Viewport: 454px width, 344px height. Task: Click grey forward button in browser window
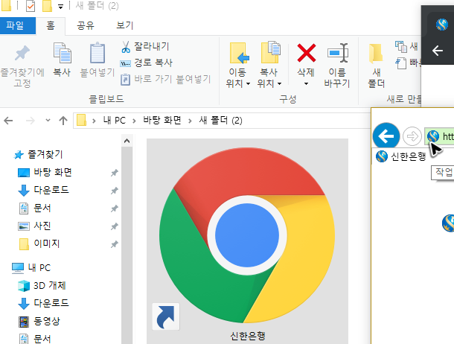point(412,136)
